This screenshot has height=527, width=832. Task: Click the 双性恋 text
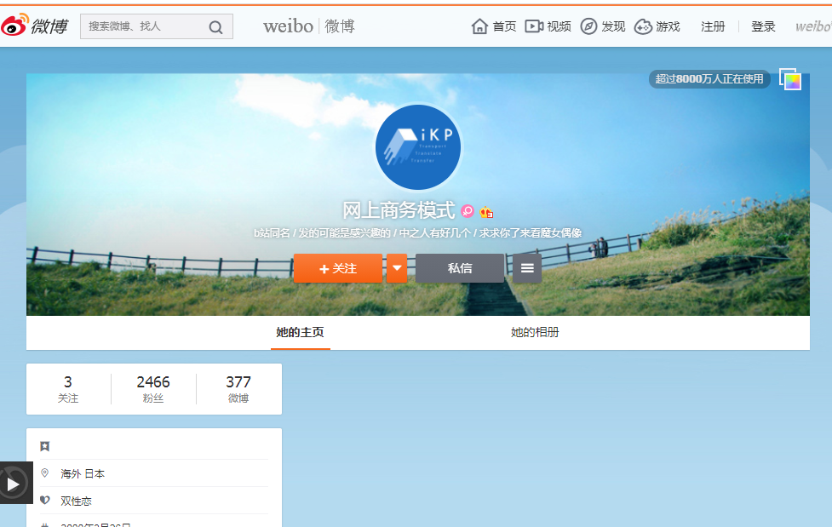pos(76,501)
